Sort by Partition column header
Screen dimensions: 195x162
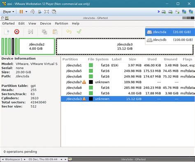[x=70, y=59]
